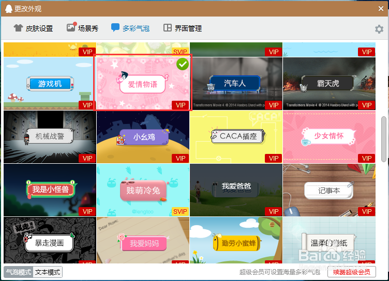
Task: Switch to the 场景秀 tab
Action: pos(83,28)
